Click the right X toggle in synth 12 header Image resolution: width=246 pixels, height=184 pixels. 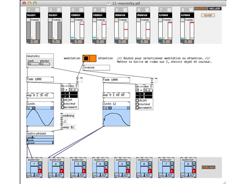point(128,108)
